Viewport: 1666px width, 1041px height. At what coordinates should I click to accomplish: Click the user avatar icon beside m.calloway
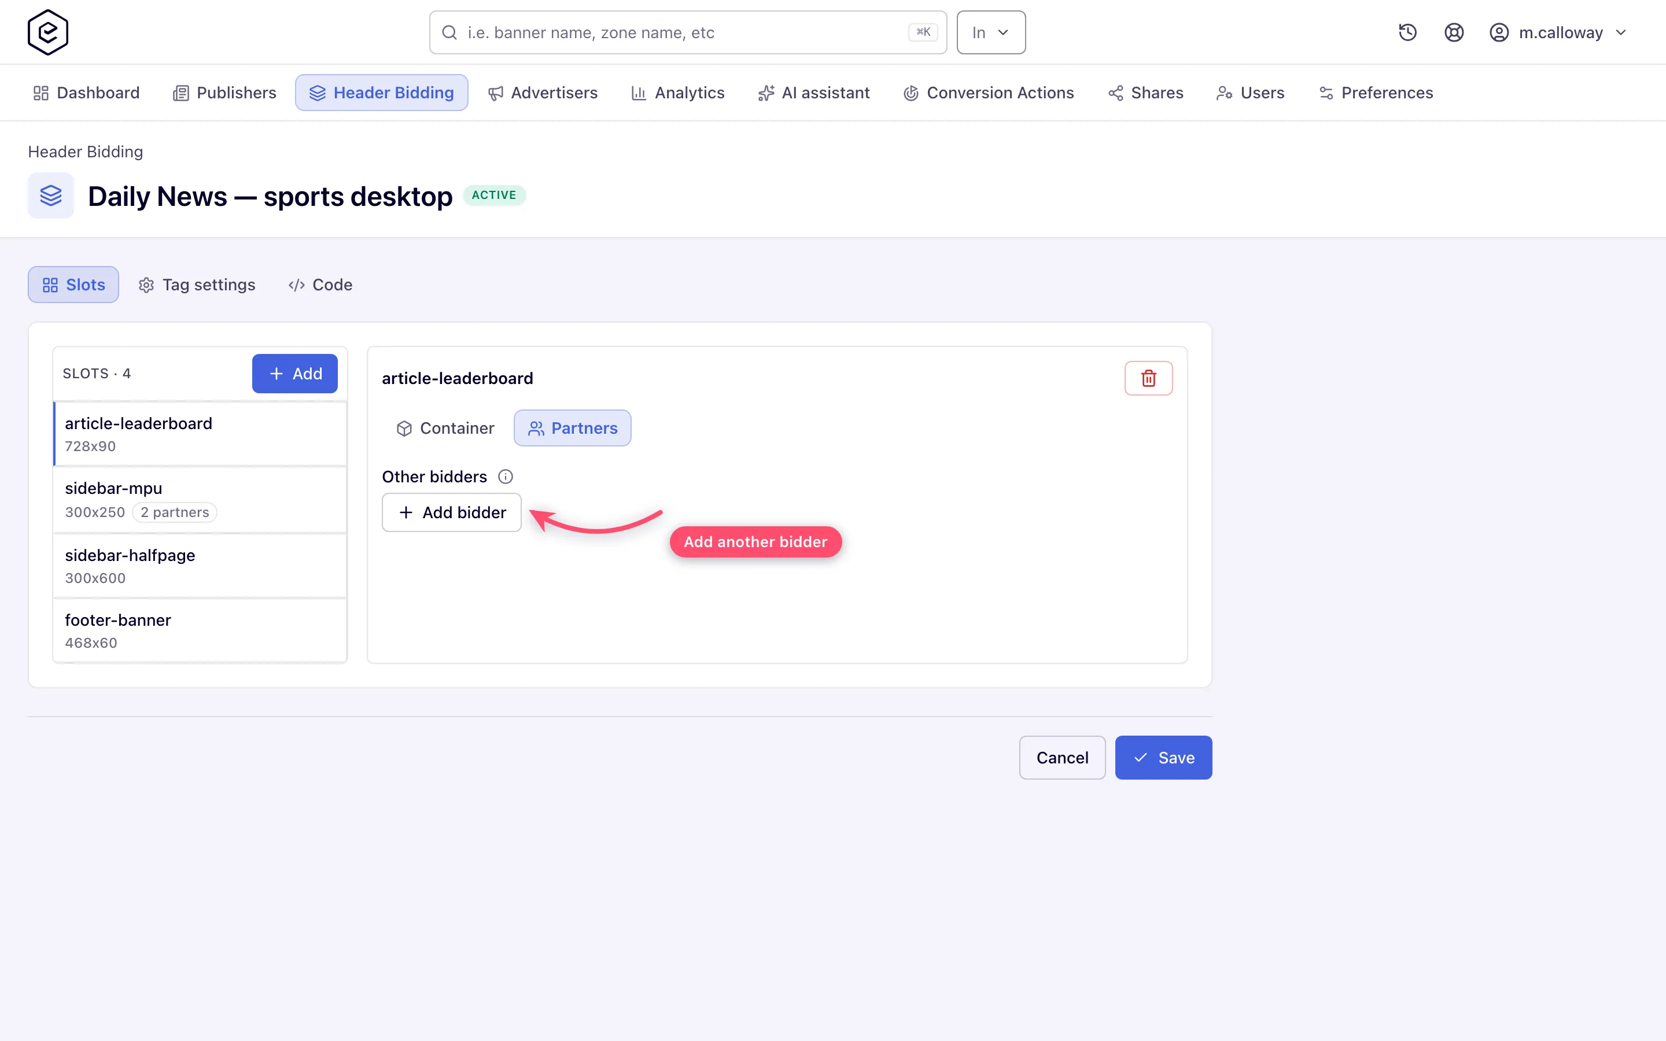click(1499, 32)
